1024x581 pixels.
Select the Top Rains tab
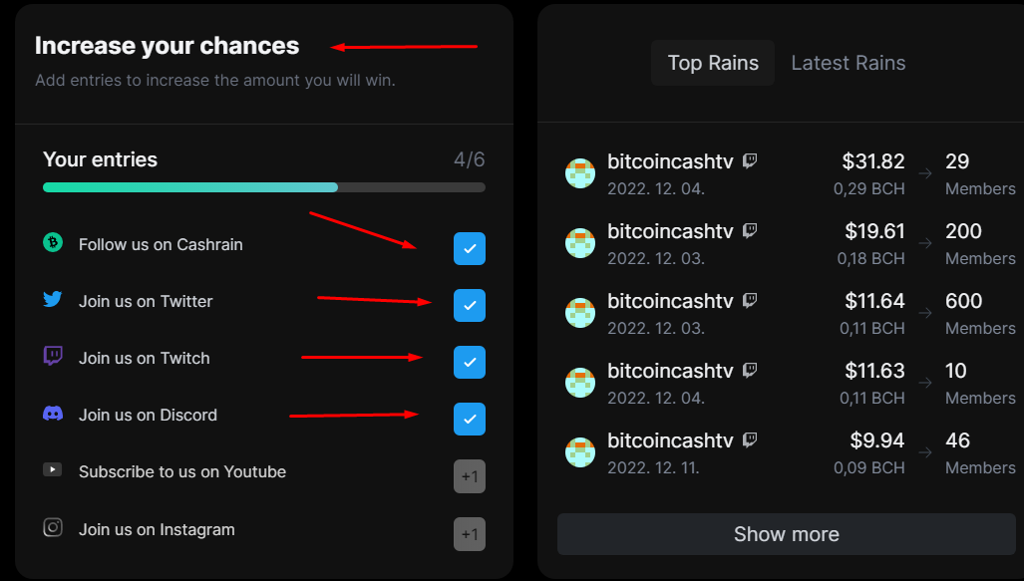click(713, 63)
